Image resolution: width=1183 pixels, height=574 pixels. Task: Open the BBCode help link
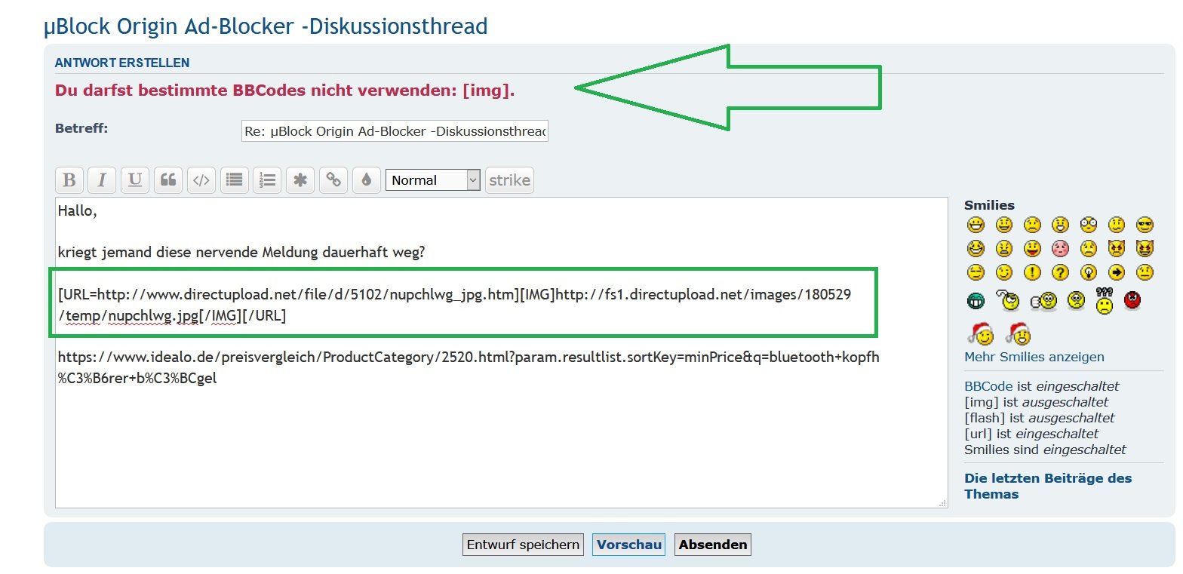tap(988, 386)
